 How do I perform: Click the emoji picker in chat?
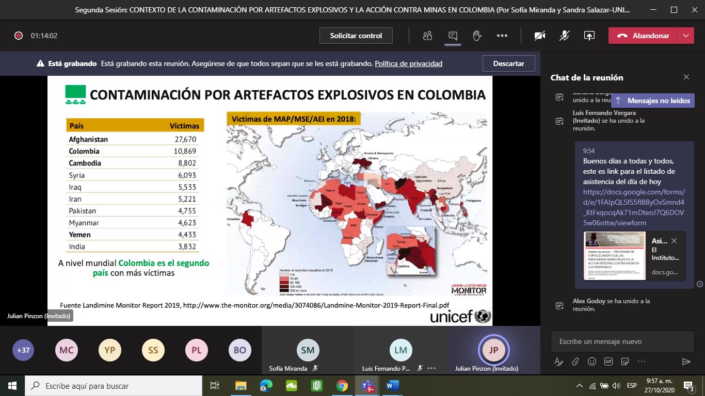(x=592, y=361)
